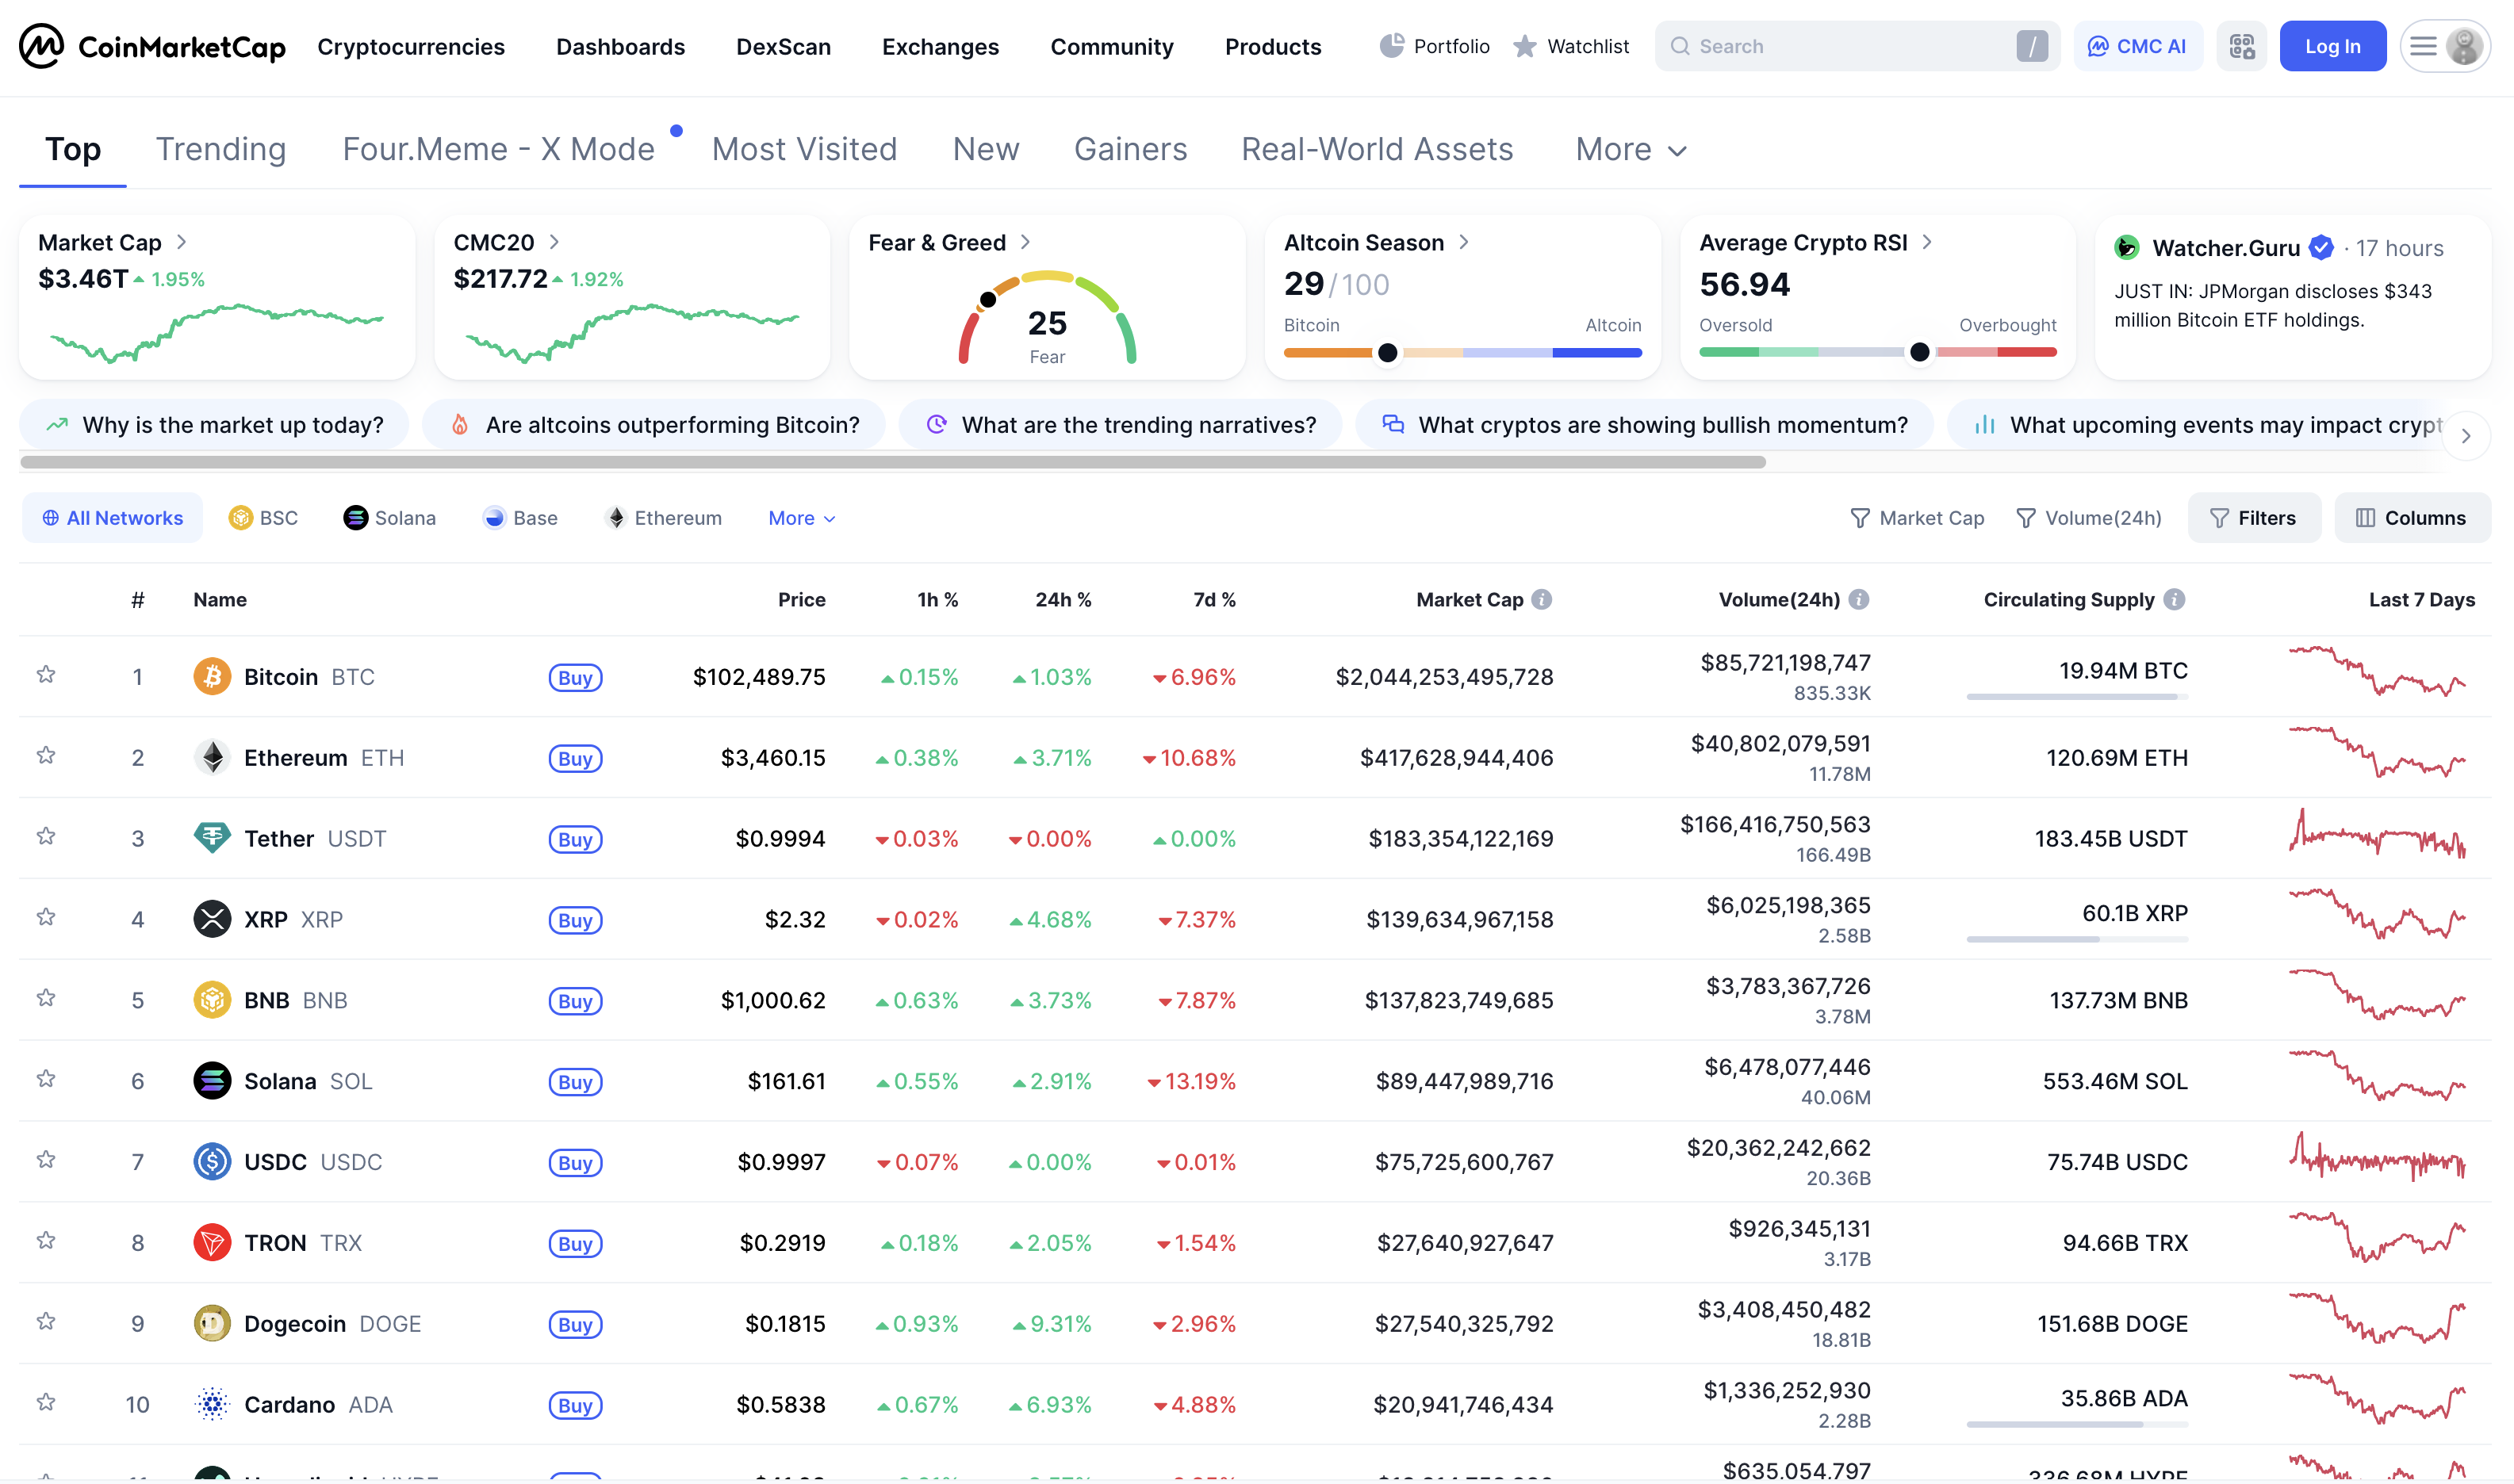Open the DexScan menu
The image size is (2514, 1484).
point(784,46)
